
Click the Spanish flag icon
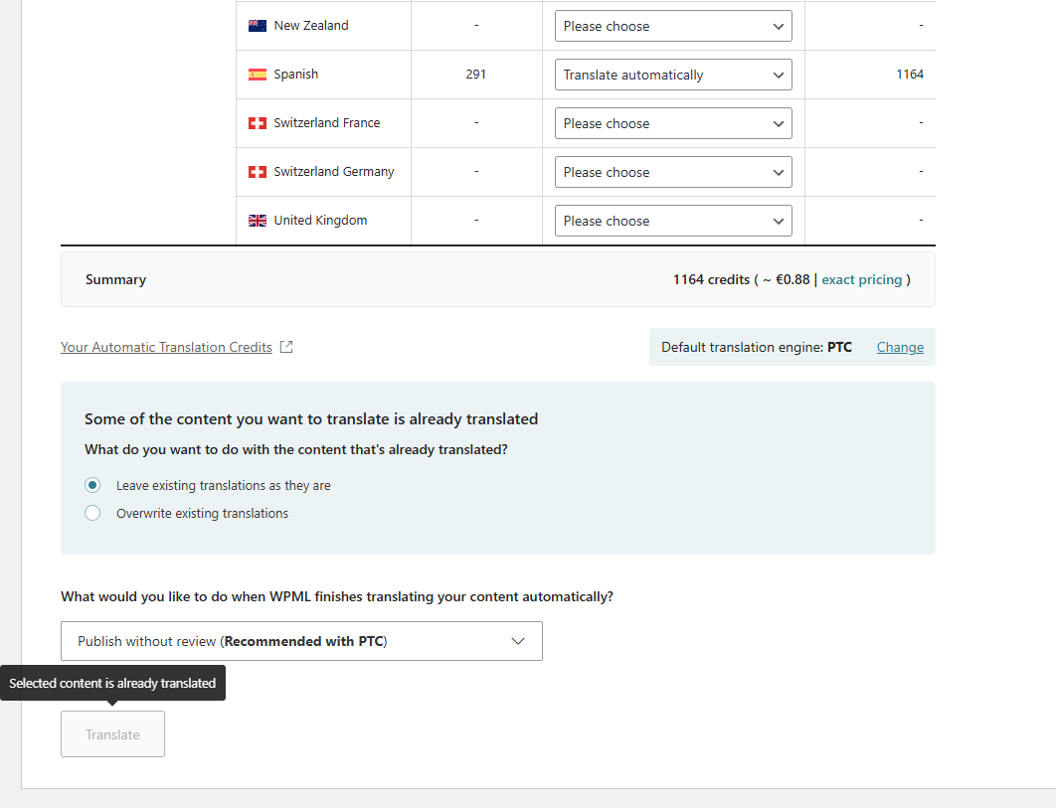pyautogui.click(x=258, y=75)
